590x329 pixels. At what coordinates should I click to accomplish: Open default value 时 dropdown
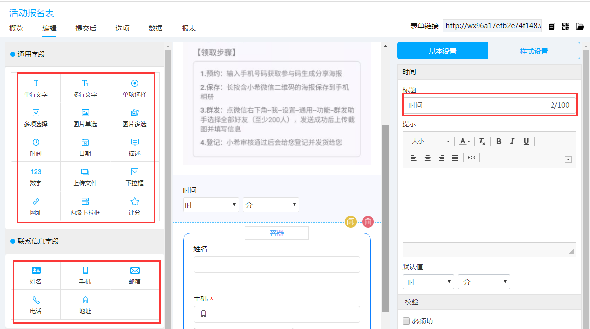pos(428,282)
